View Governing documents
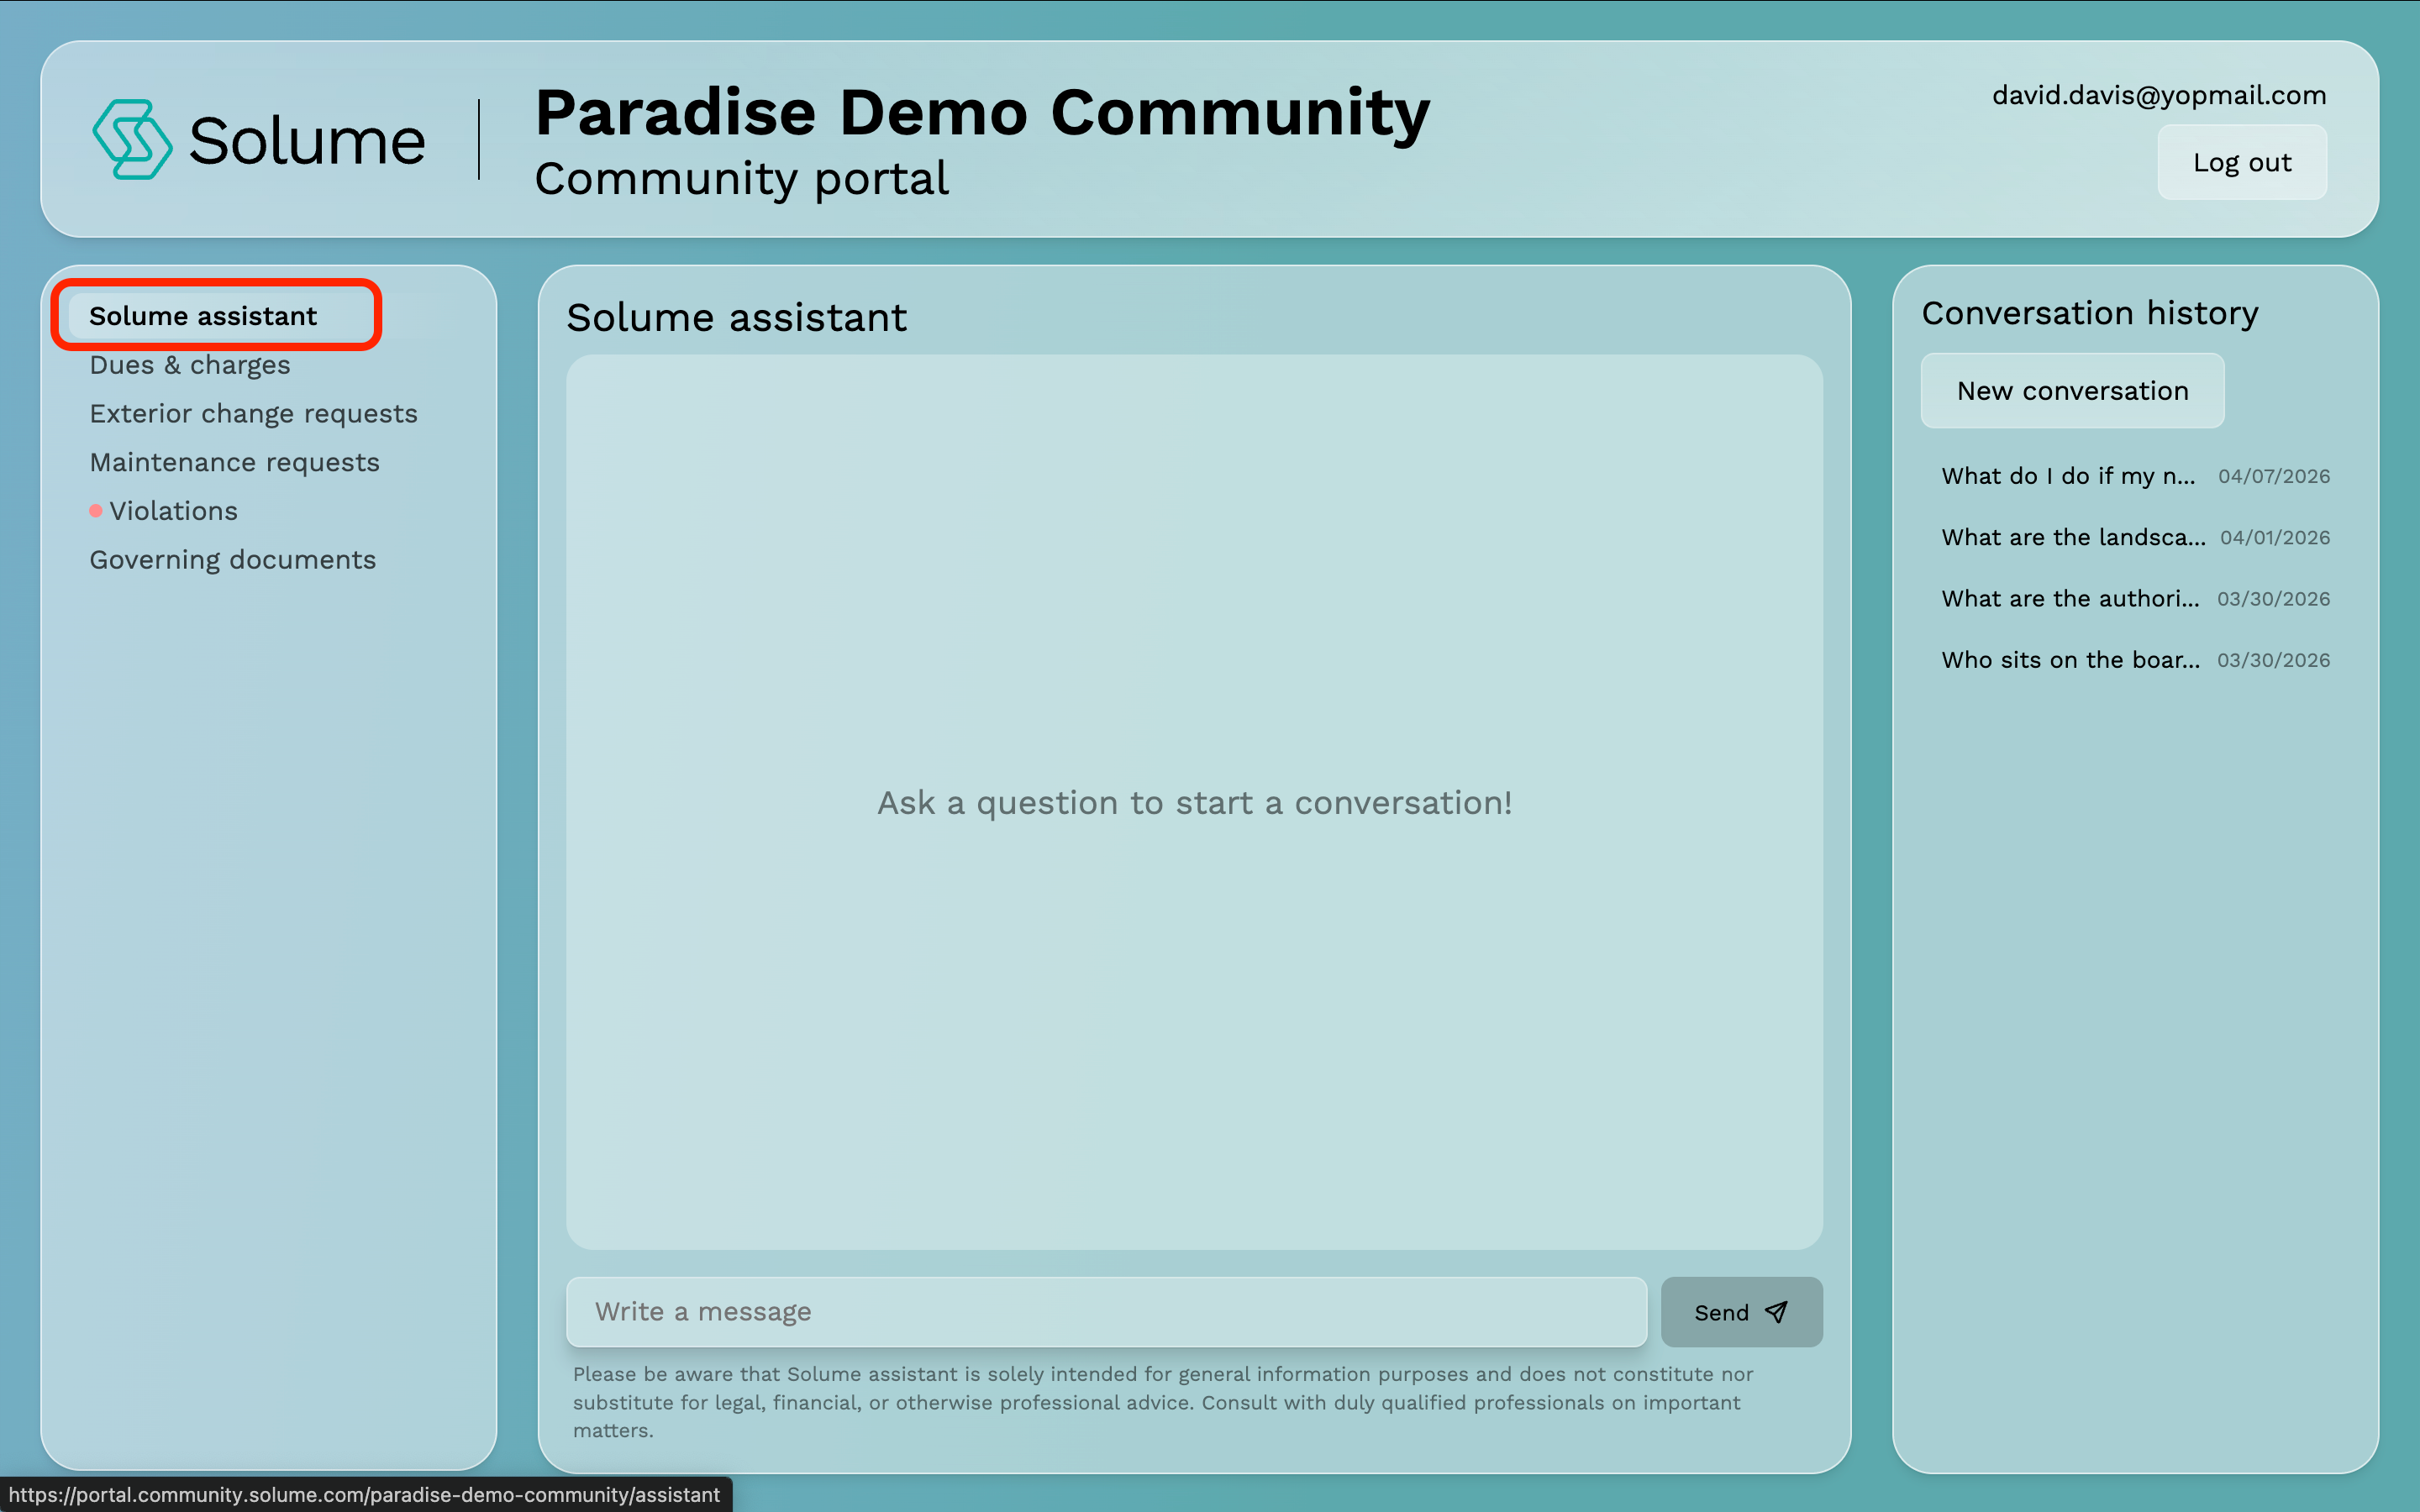 point(233,560)
